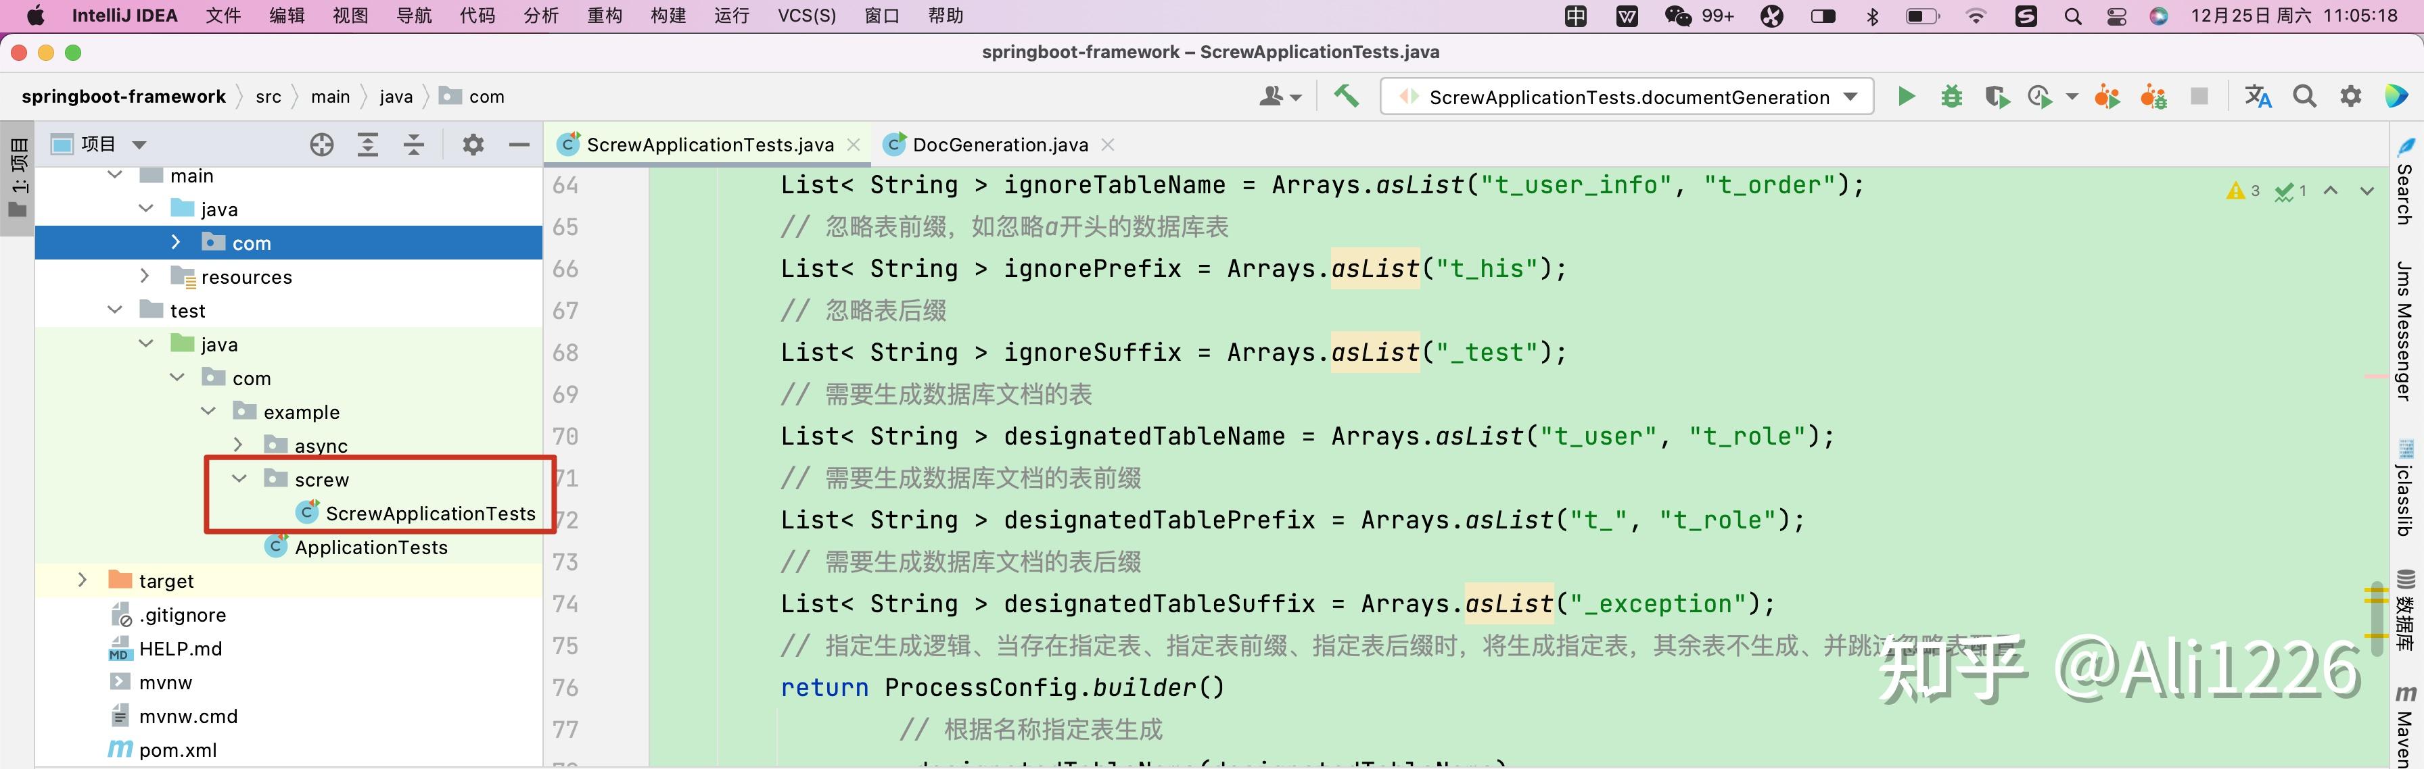Select opened file with the locate target icon
Screen dimensions: 2424x769
click(x=322, y=144)
